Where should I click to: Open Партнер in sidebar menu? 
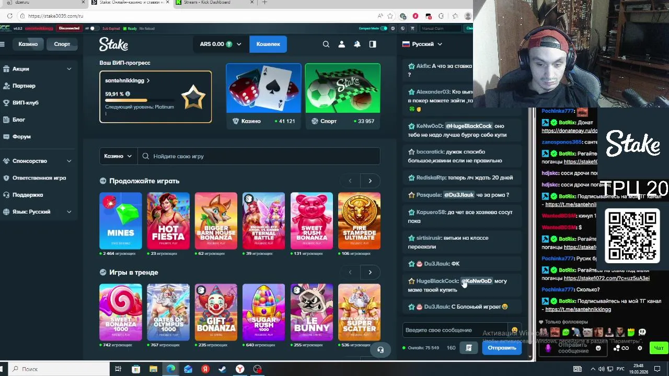(24, 86)
